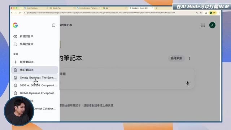The height and width of the screenshot is (130, 231).
Task: Click notebook icon beside Global Japanese Encephalit
Action: point(15,93)
